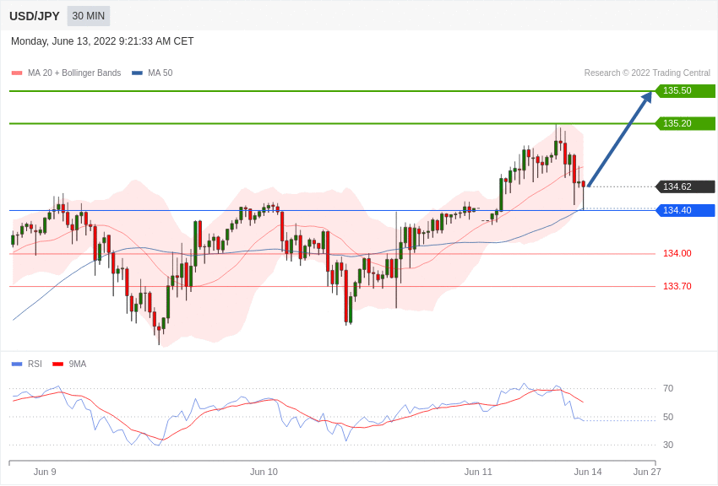Click the red 134.00 support level label

coord(677,253)
